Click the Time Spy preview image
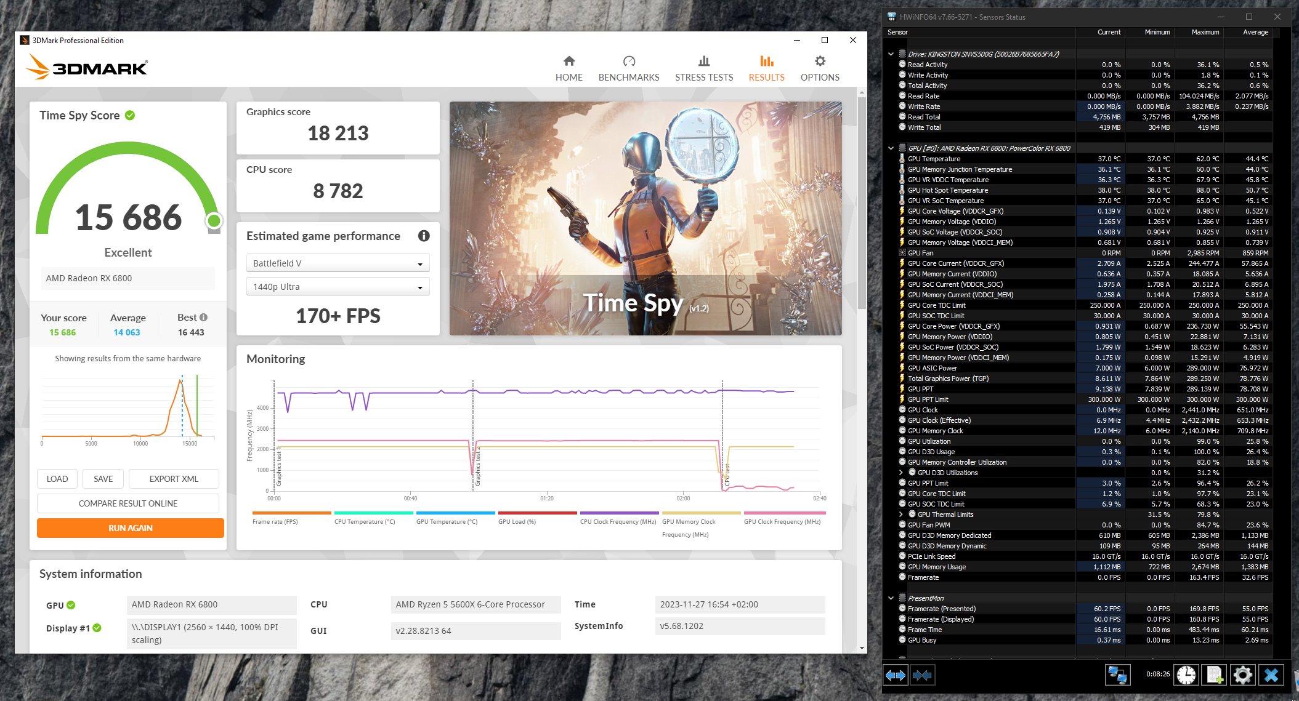This screenshot has height=701, width=1299. pyautogui.click(x=645, y=218)
